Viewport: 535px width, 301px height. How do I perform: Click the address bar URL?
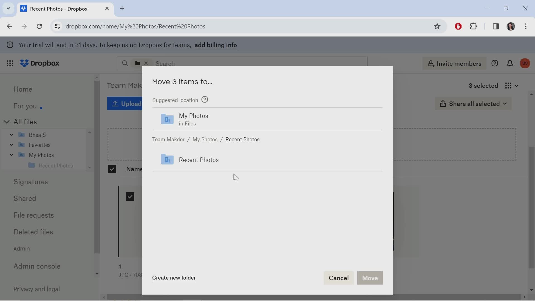(135, 26)
